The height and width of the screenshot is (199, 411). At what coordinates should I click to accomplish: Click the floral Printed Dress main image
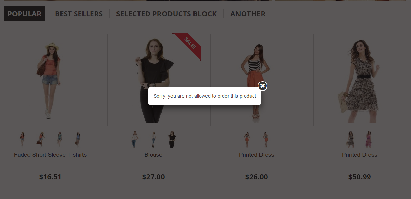[359, 80]
